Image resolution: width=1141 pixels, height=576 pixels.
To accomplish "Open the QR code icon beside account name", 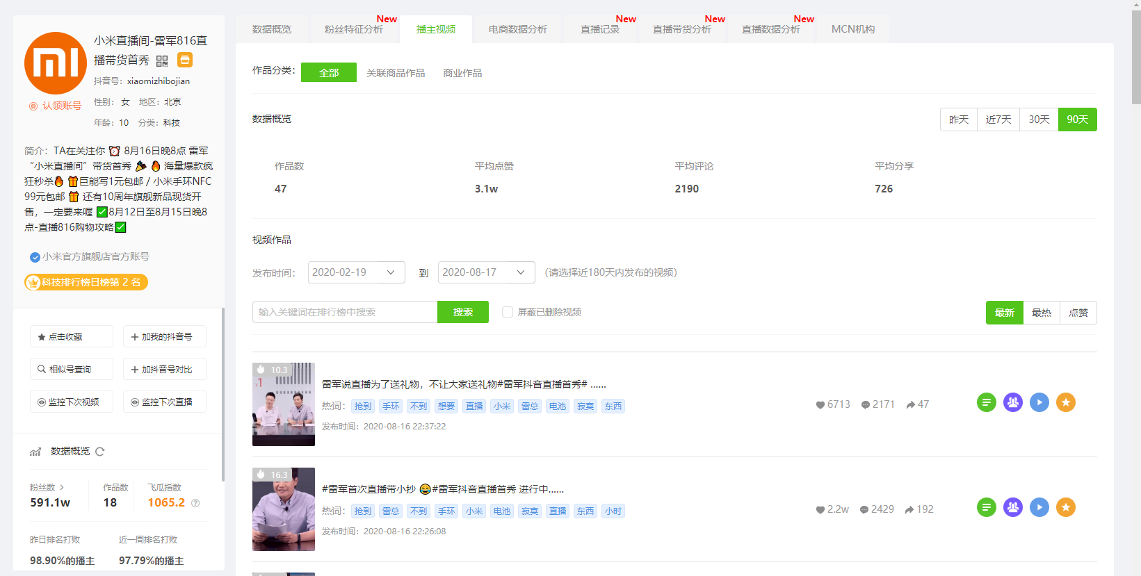I will (x=162, y=61).
